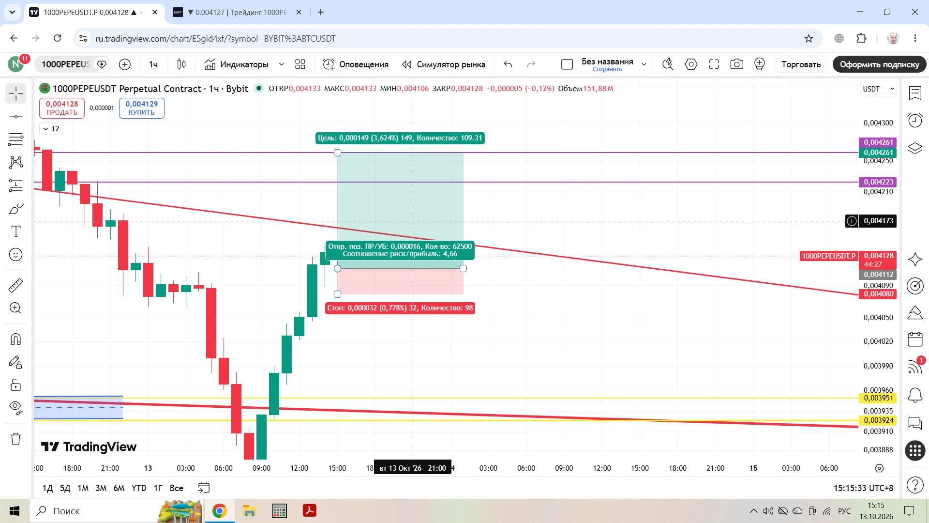929x523 pixels.
Task: Click the ПРОДАТЬ sell button
Action: [62, 108]
